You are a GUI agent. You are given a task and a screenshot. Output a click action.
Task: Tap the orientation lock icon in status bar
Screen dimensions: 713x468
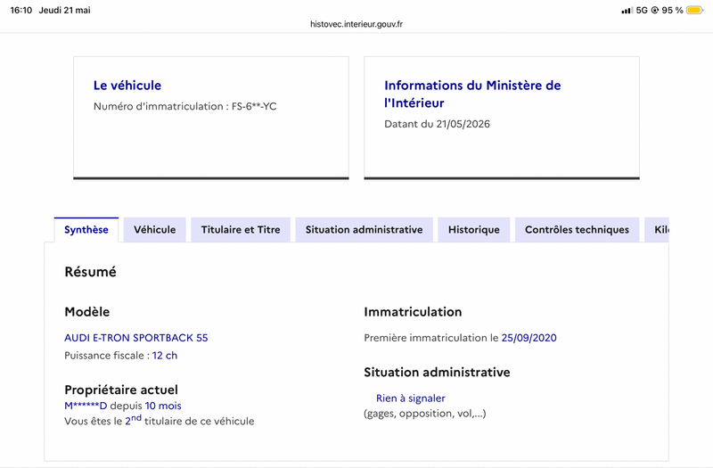[655, 10]
